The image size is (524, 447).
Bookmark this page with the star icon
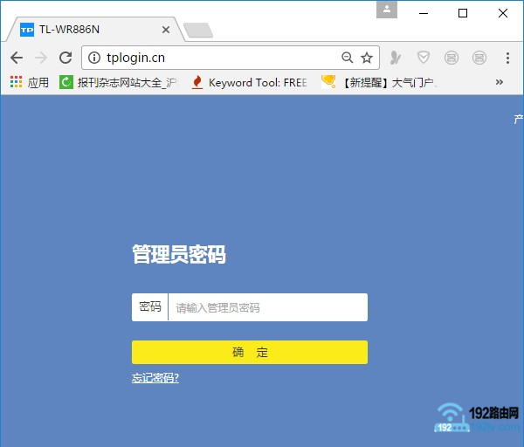click(367, 58)
